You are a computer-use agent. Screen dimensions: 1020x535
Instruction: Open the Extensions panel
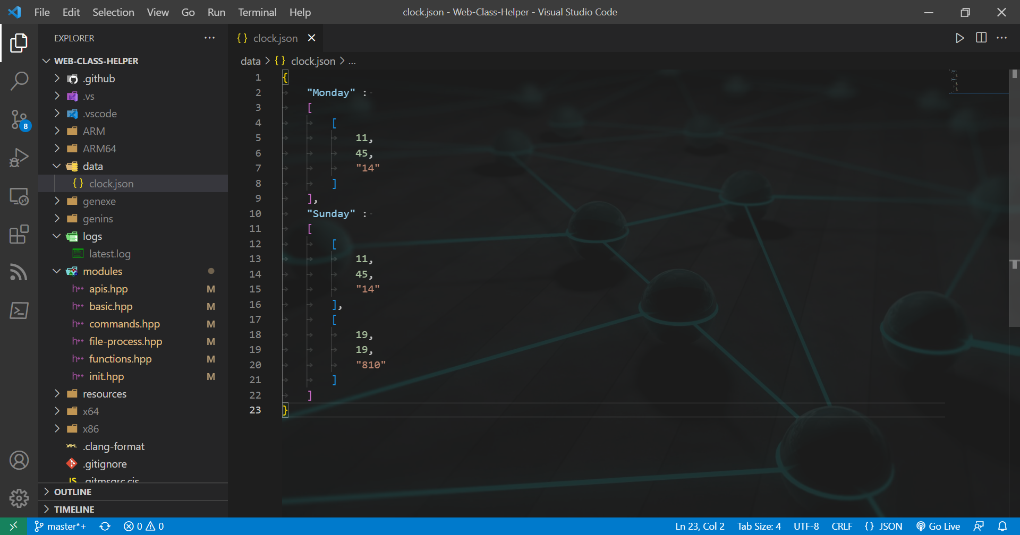(x=19, y=234)
